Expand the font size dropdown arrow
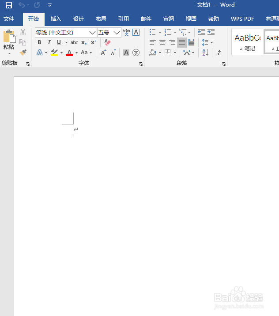 point(117,33)
